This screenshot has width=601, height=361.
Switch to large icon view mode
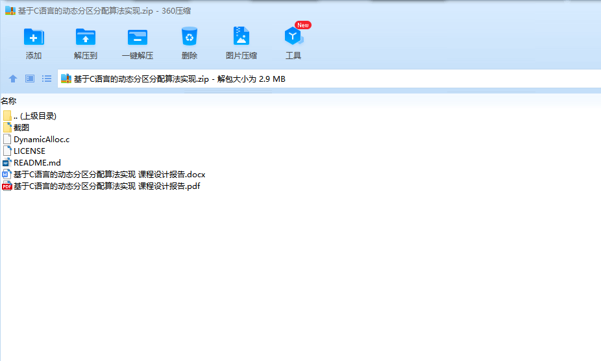pos(29,79)
